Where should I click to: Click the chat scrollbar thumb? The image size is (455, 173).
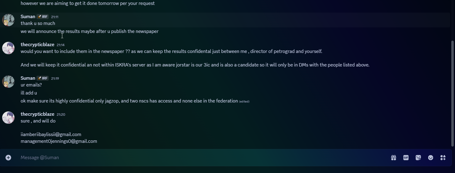pyautogui.click(x=453, y=94)
